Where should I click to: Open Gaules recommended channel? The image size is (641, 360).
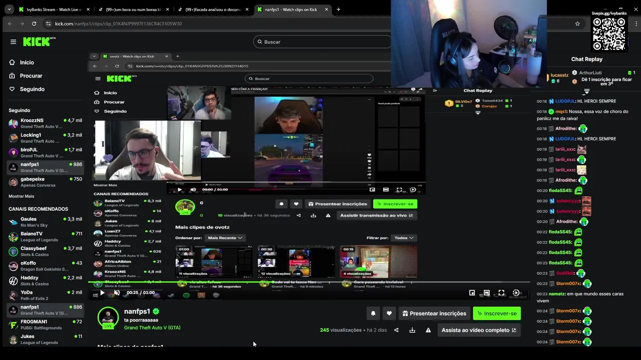click(x=45, y=222)
